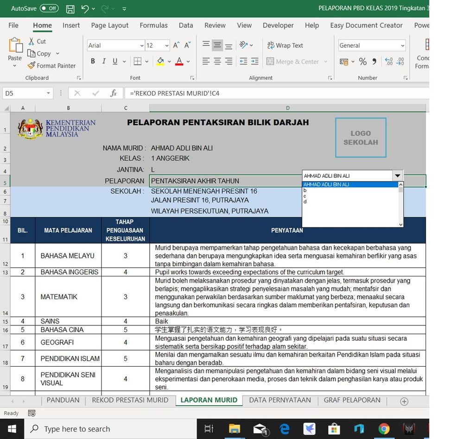The height and width of the screenshot is (439, 463).
Task: Expand Merge & Center dropdown arrow
Action: 326,62
